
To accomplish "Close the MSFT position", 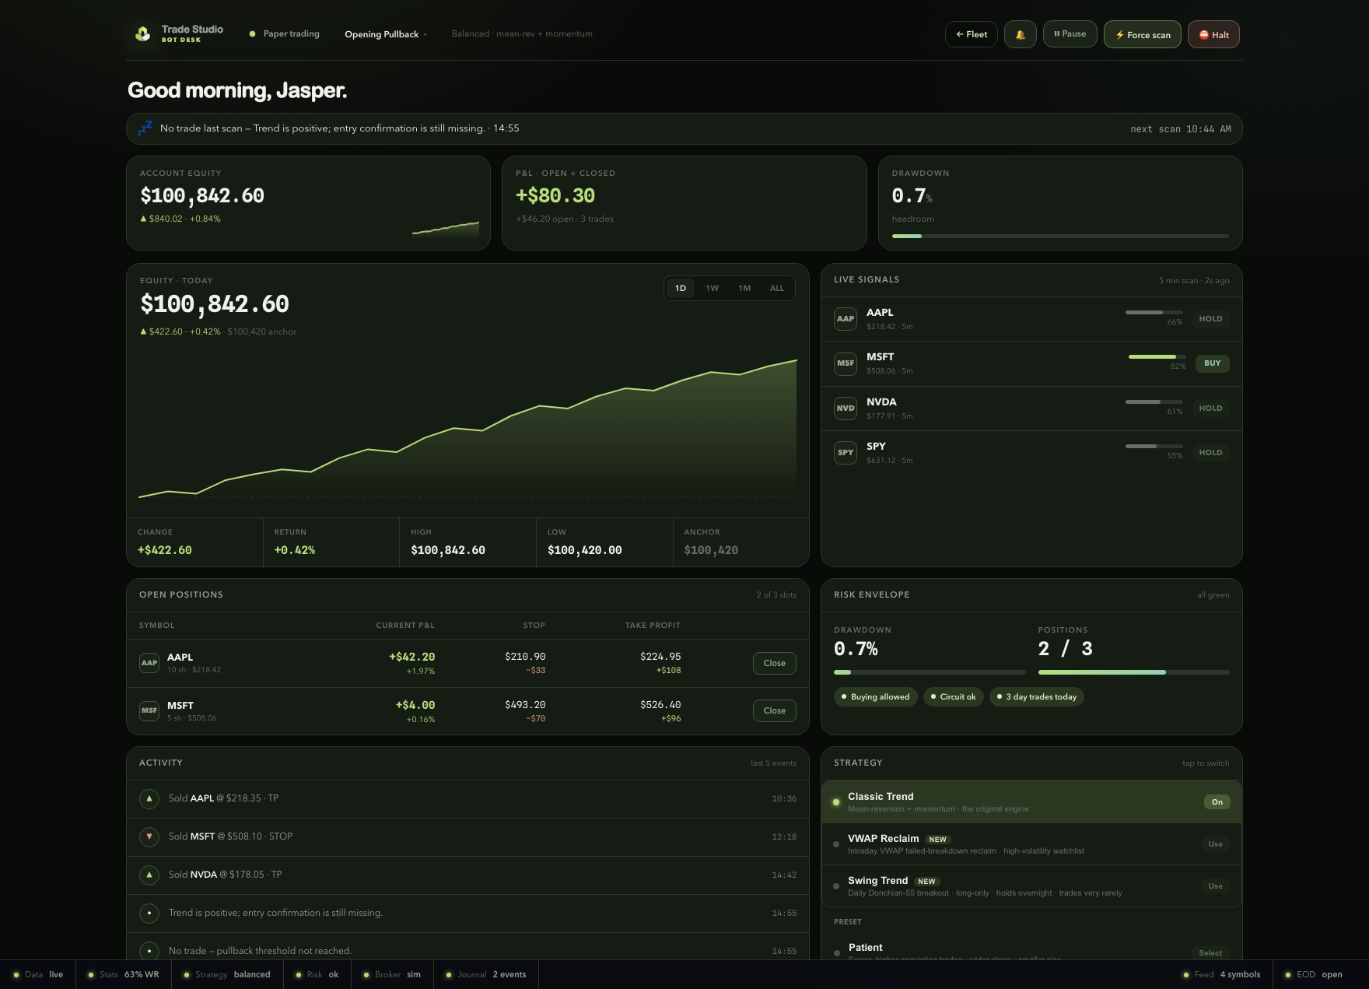I will (774, 710).
